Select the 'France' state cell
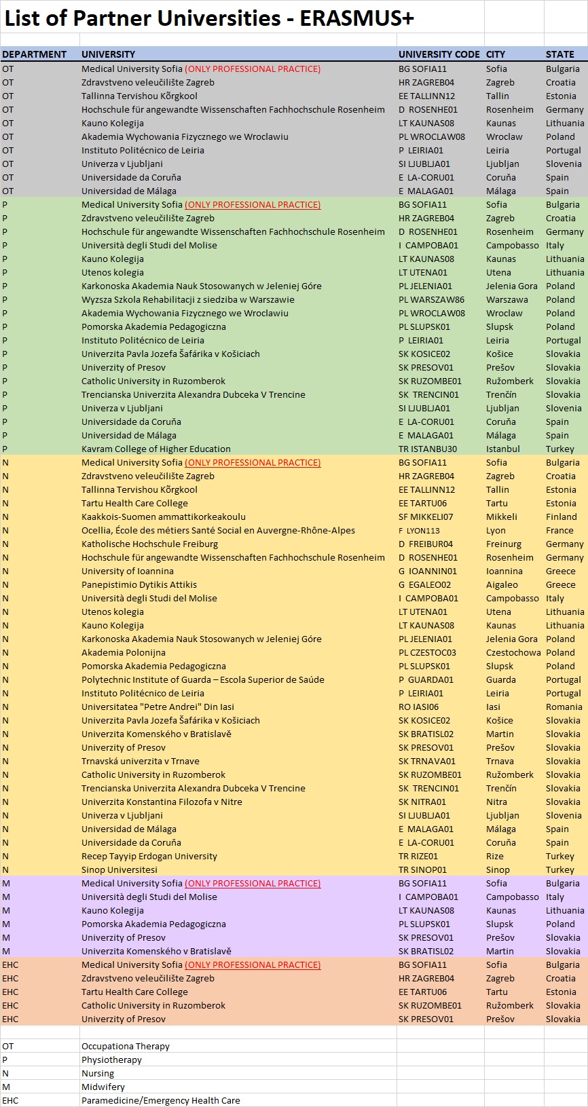This screenshot has height=1107, width=588. pyautogui.click(x=559, y=530)
